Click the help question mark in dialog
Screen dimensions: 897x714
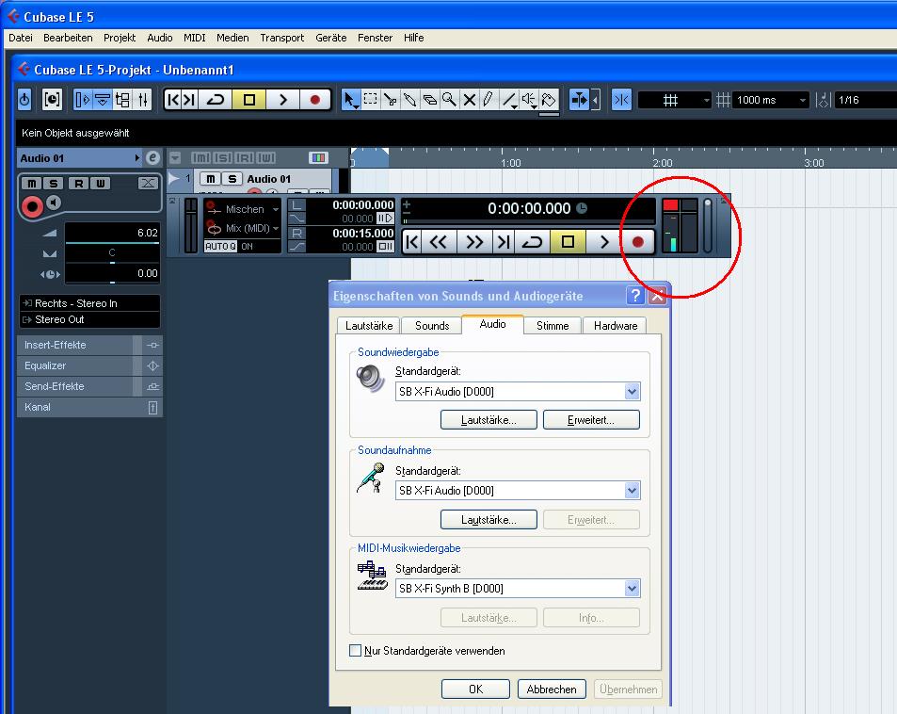tap(635, 296)
